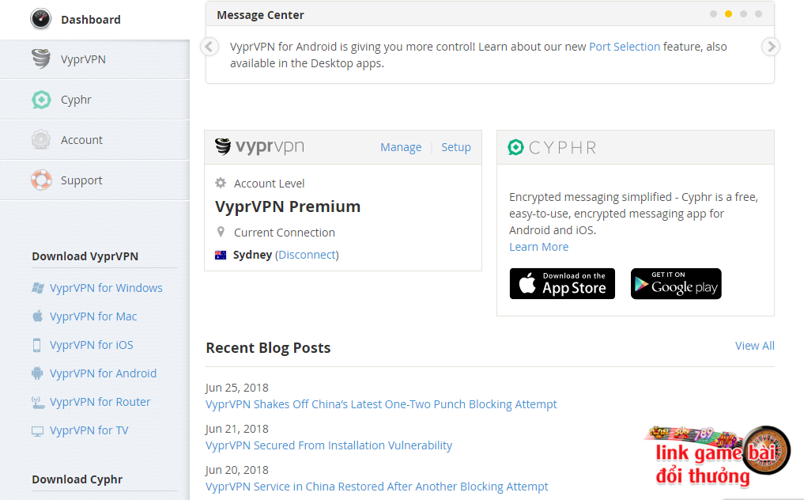Show previous message with left arrow
Screen dimensions: 804x500
pyautogui.click(x=209, y=47)
